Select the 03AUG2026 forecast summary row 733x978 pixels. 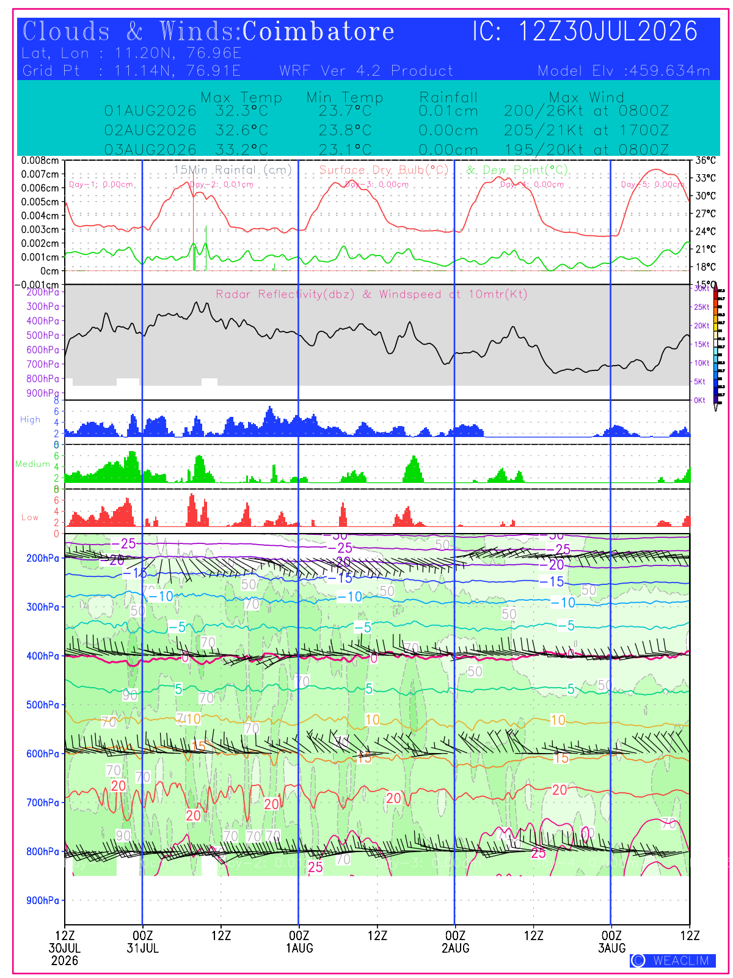386,150
